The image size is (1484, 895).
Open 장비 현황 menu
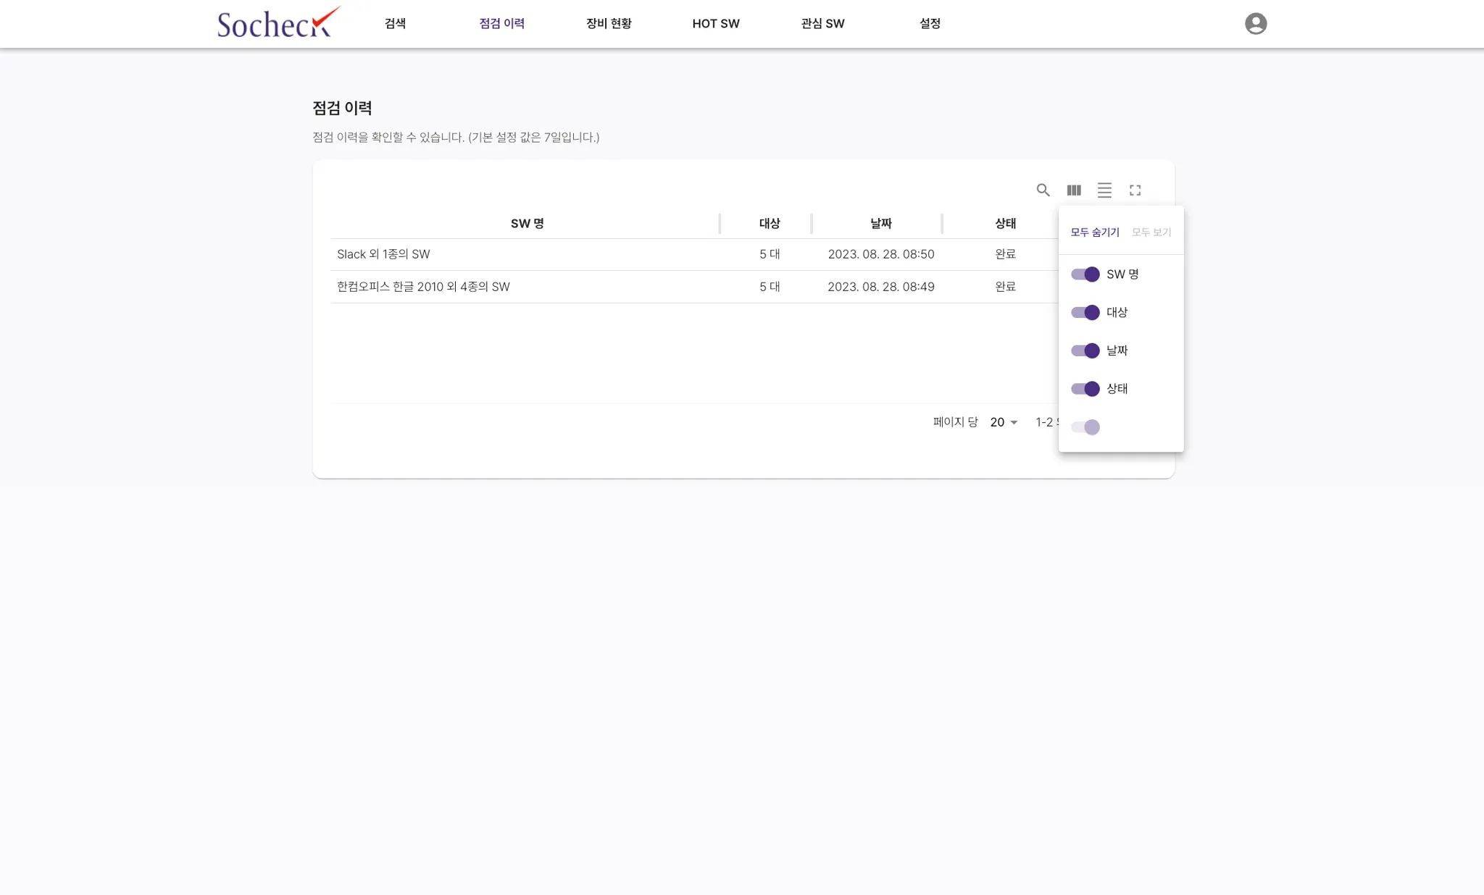coord(609,24)
